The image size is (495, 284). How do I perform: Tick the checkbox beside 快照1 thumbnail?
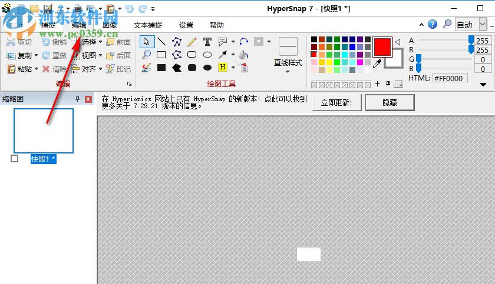(15, 158)
